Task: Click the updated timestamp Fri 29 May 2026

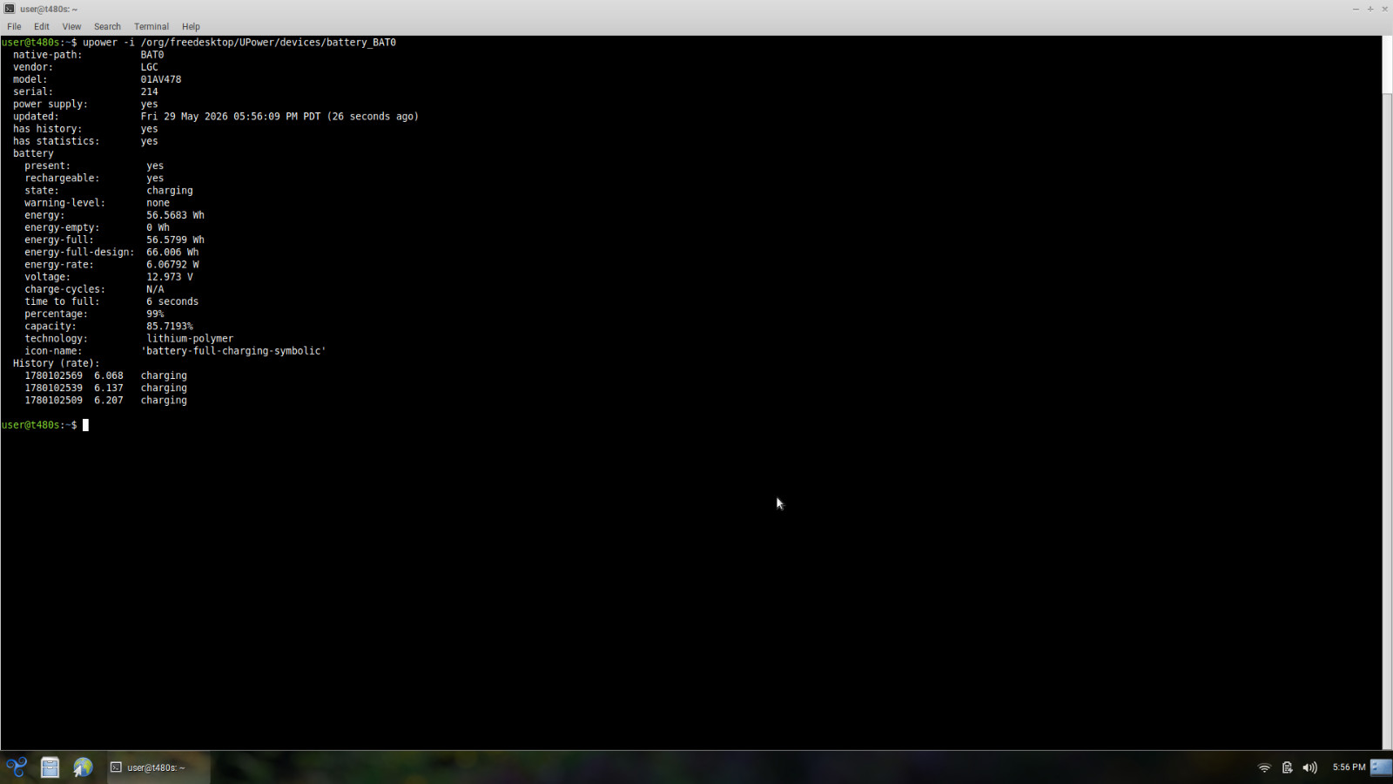Action: (279, 117)
